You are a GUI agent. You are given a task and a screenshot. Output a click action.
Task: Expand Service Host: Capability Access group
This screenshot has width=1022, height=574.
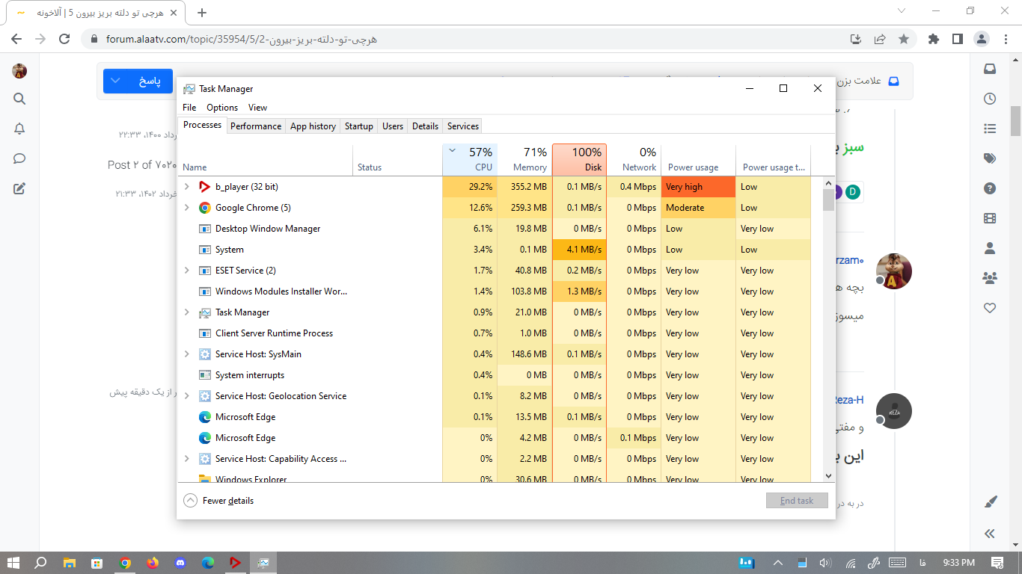point(187,459)
